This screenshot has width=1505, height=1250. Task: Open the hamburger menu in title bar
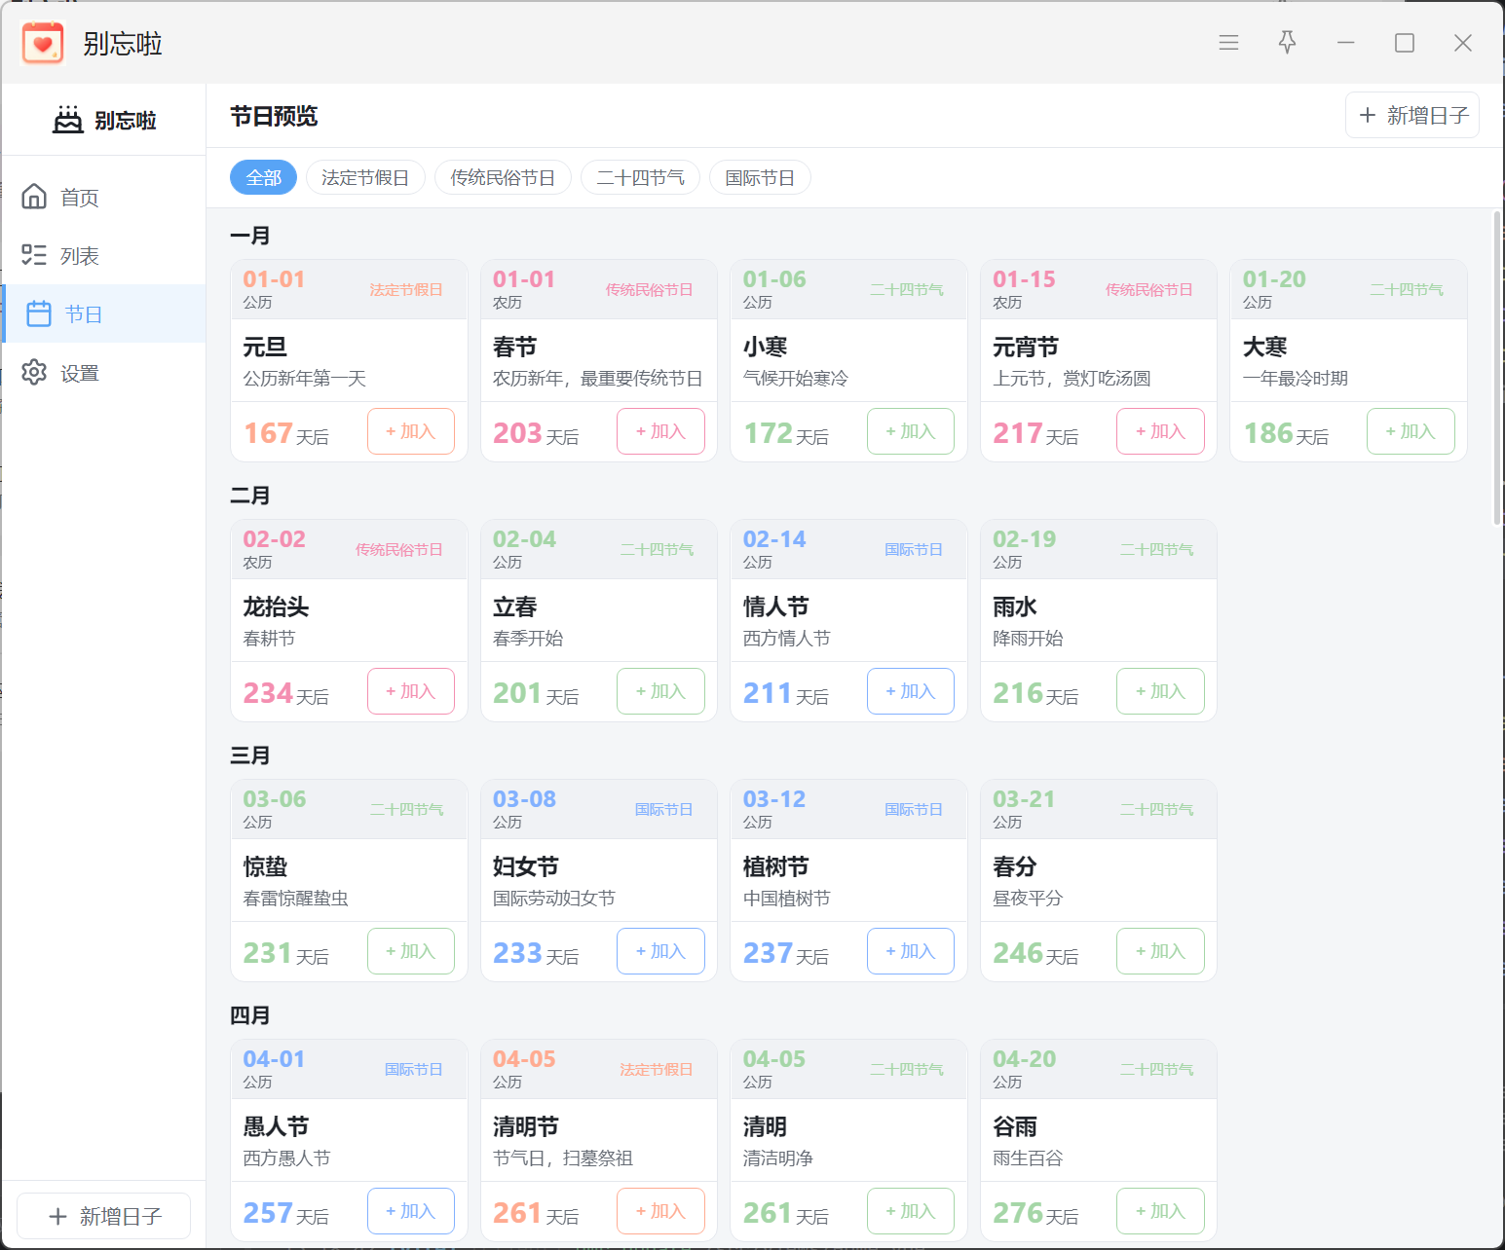pos(1228,43)
